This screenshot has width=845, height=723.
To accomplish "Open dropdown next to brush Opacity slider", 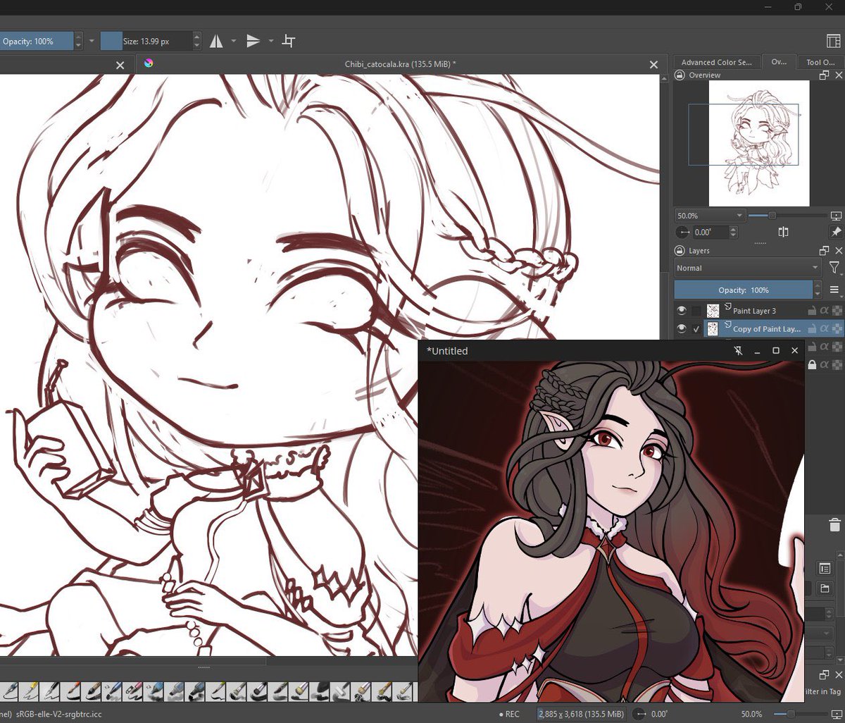I will tap(92, 41).
